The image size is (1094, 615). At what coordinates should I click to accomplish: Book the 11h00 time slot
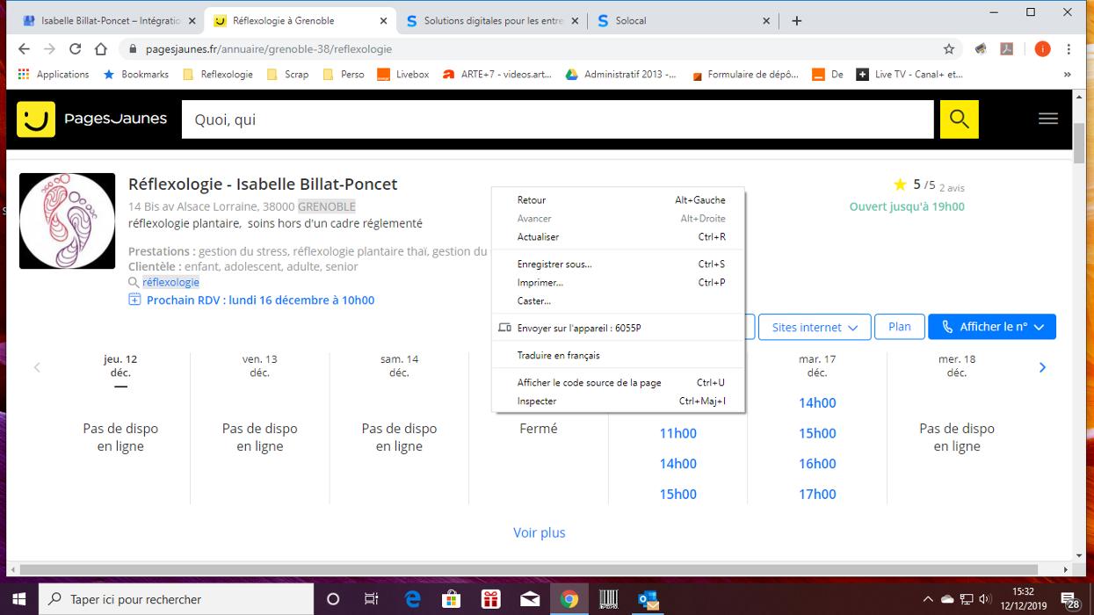tap(678, 433)
